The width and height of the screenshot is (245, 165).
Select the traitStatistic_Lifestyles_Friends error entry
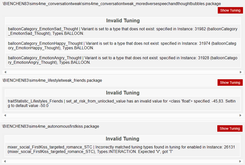122,103
